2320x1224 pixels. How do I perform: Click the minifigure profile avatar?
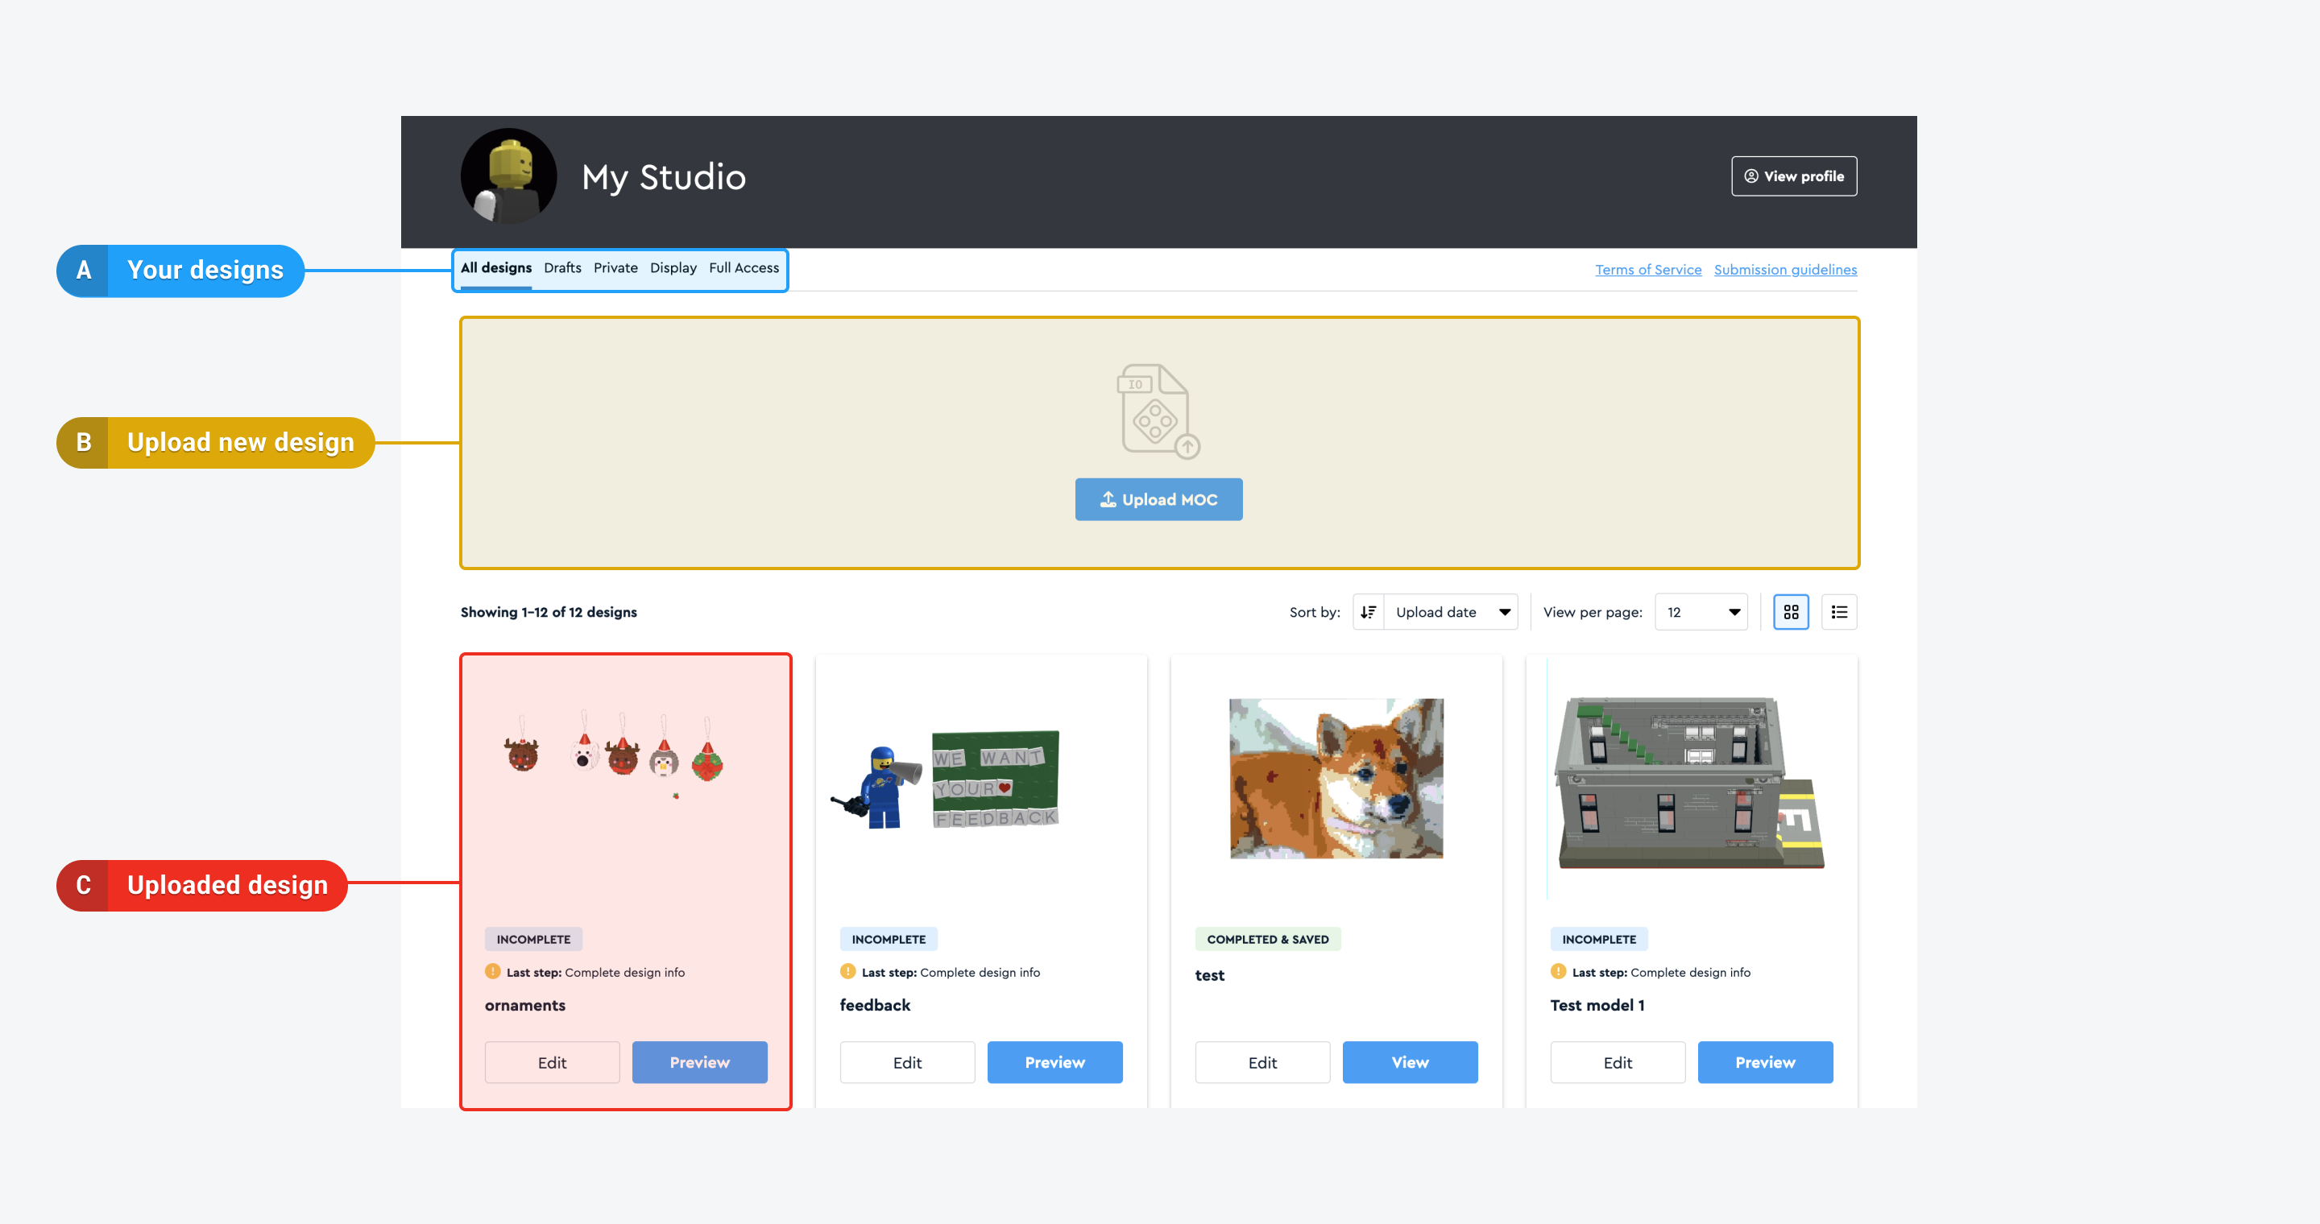508,176
